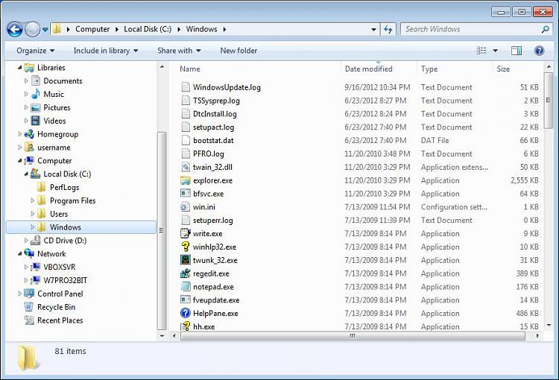Collapse the Network tree node
Viewport: 559px width, 380px height.
[20, 254]
